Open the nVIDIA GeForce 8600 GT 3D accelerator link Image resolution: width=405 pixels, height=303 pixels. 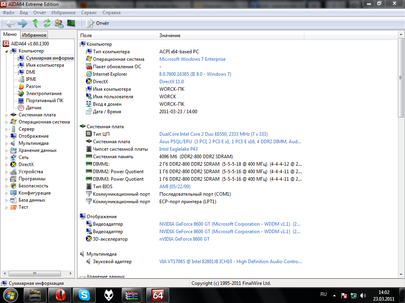(184, 239)
